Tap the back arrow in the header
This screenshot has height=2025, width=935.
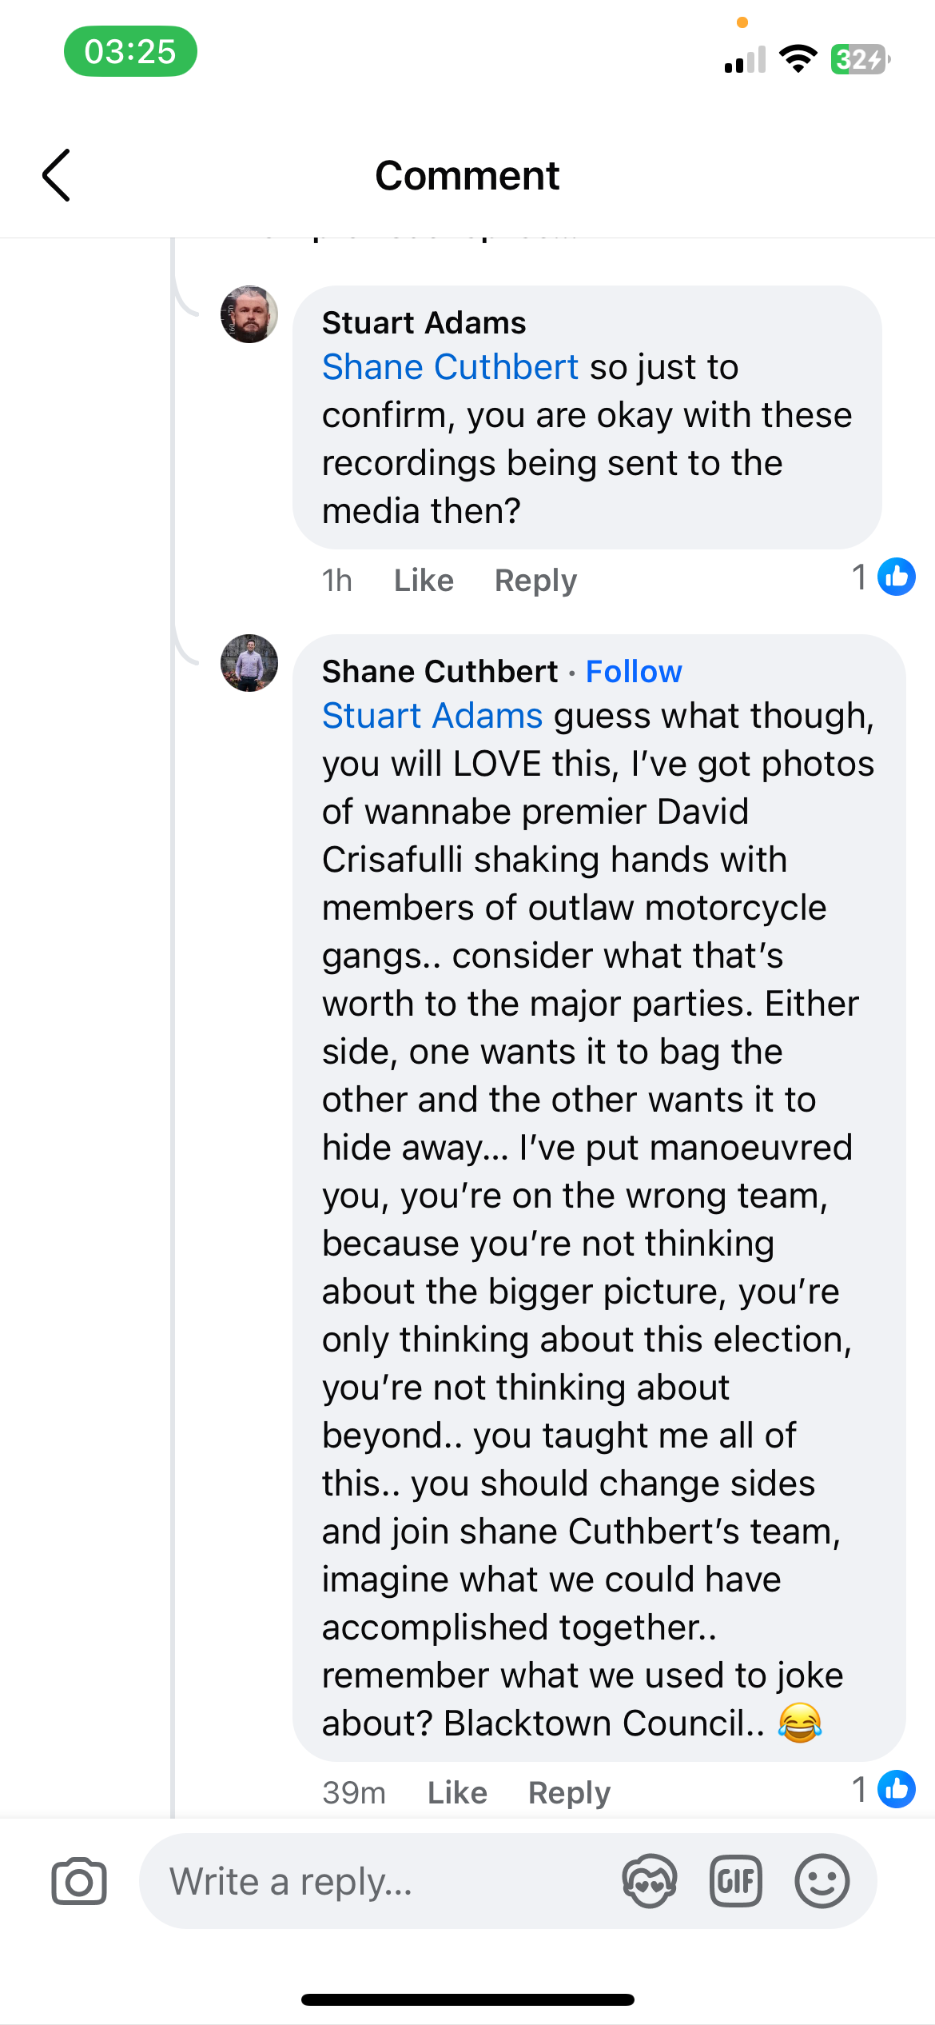[56, 175]
